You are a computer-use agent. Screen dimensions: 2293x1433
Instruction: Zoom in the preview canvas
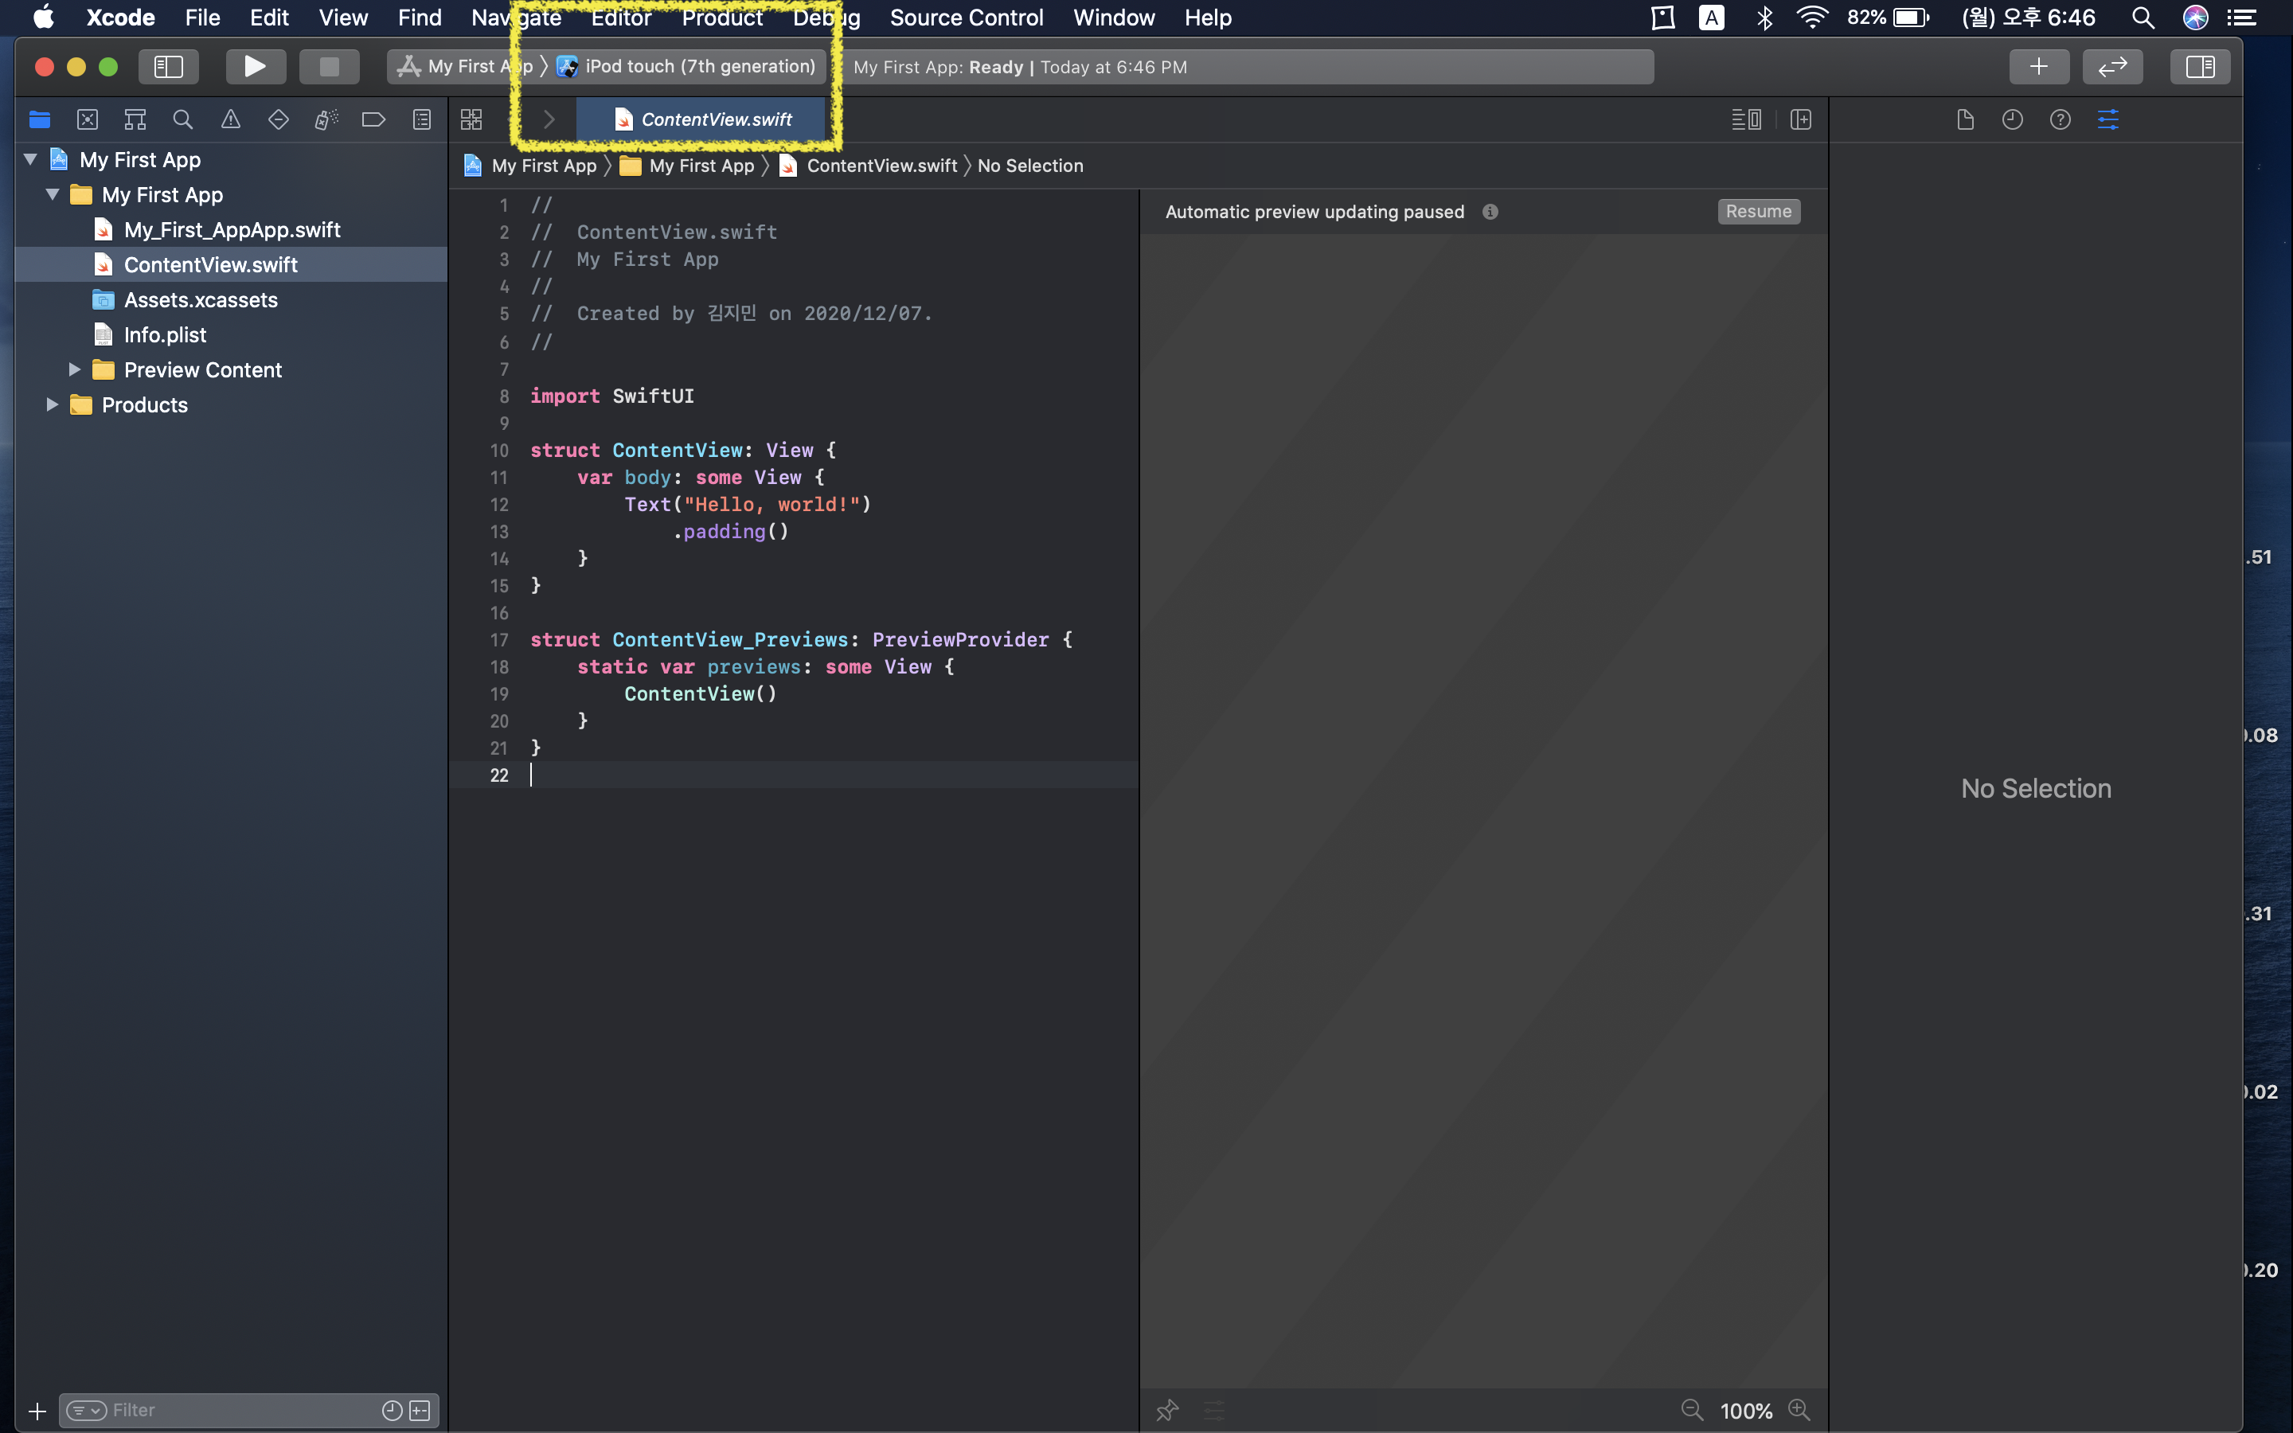pyautogui.click(x=1799, y=1410)
